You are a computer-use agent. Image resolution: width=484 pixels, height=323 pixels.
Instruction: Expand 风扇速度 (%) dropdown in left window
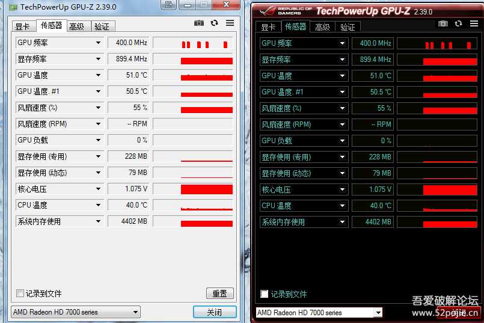(x=98, y=108)
